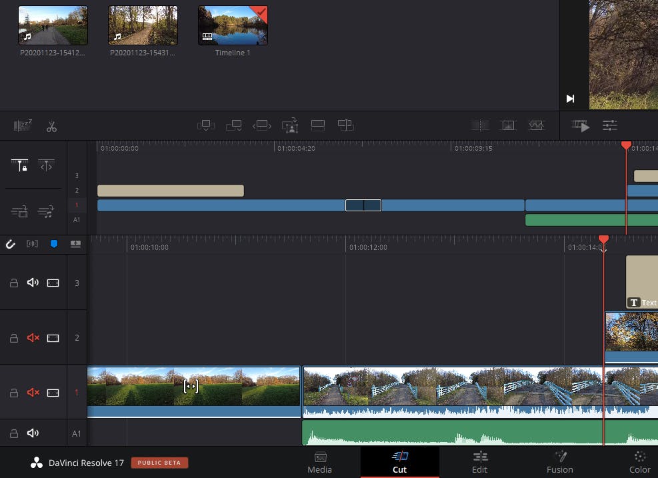The image size is (658, 478).
Task: Click the Place on Top icon
Action: click(x=318, y=125)
